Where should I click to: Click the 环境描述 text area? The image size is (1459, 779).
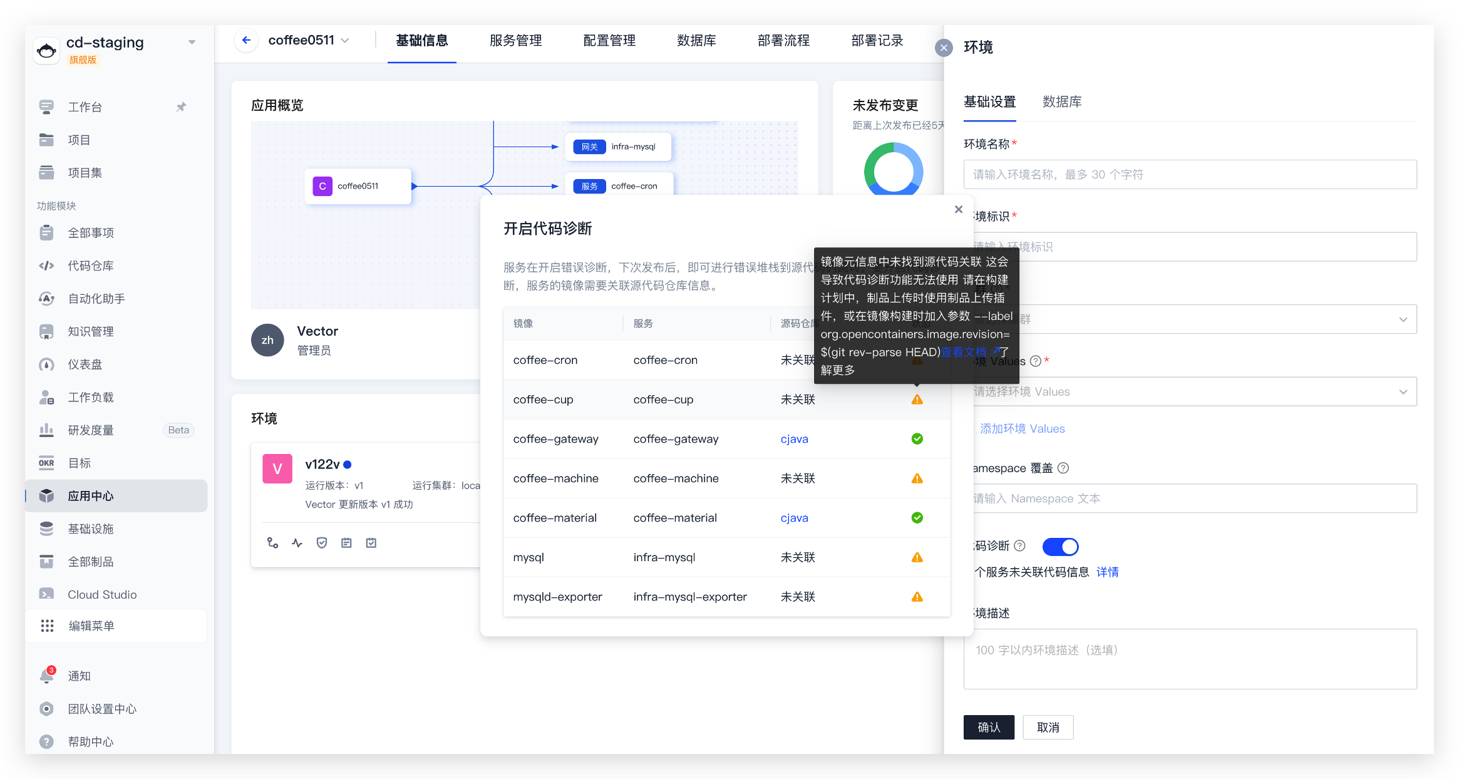tap(1190, 659)
